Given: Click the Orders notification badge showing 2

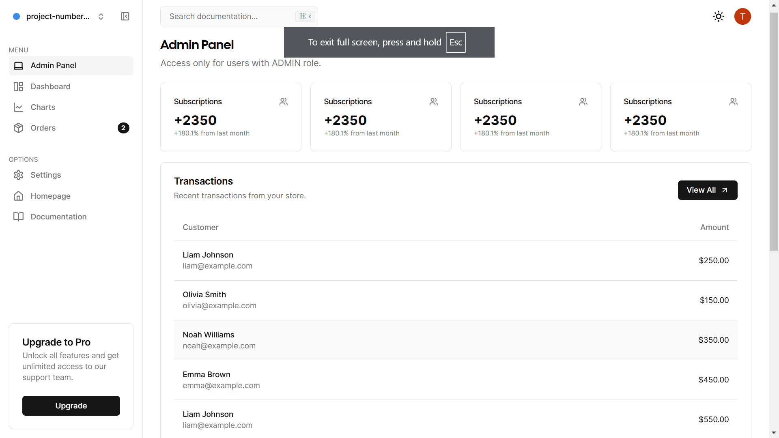Looking at the screenshot, I should pyautogui.click(x=123, y=128).
